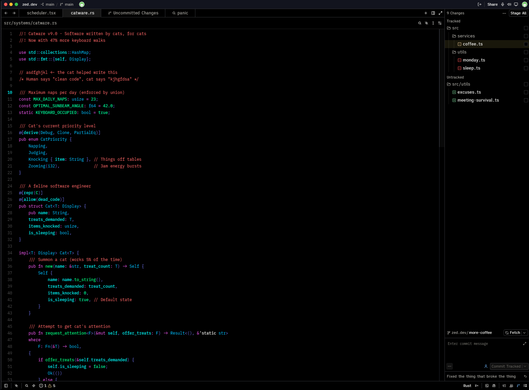Collapse the utils folder in changes list
The width and height of the screenshot is (529, 390).
[454, 52]
